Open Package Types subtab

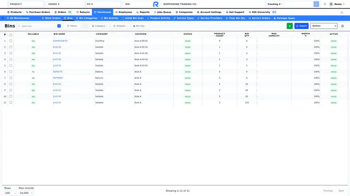tap(284, 18)
